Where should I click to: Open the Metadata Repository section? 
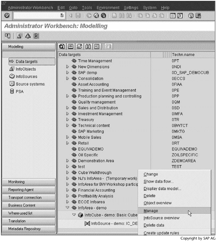pyautogui.click(x=29, y=229)
